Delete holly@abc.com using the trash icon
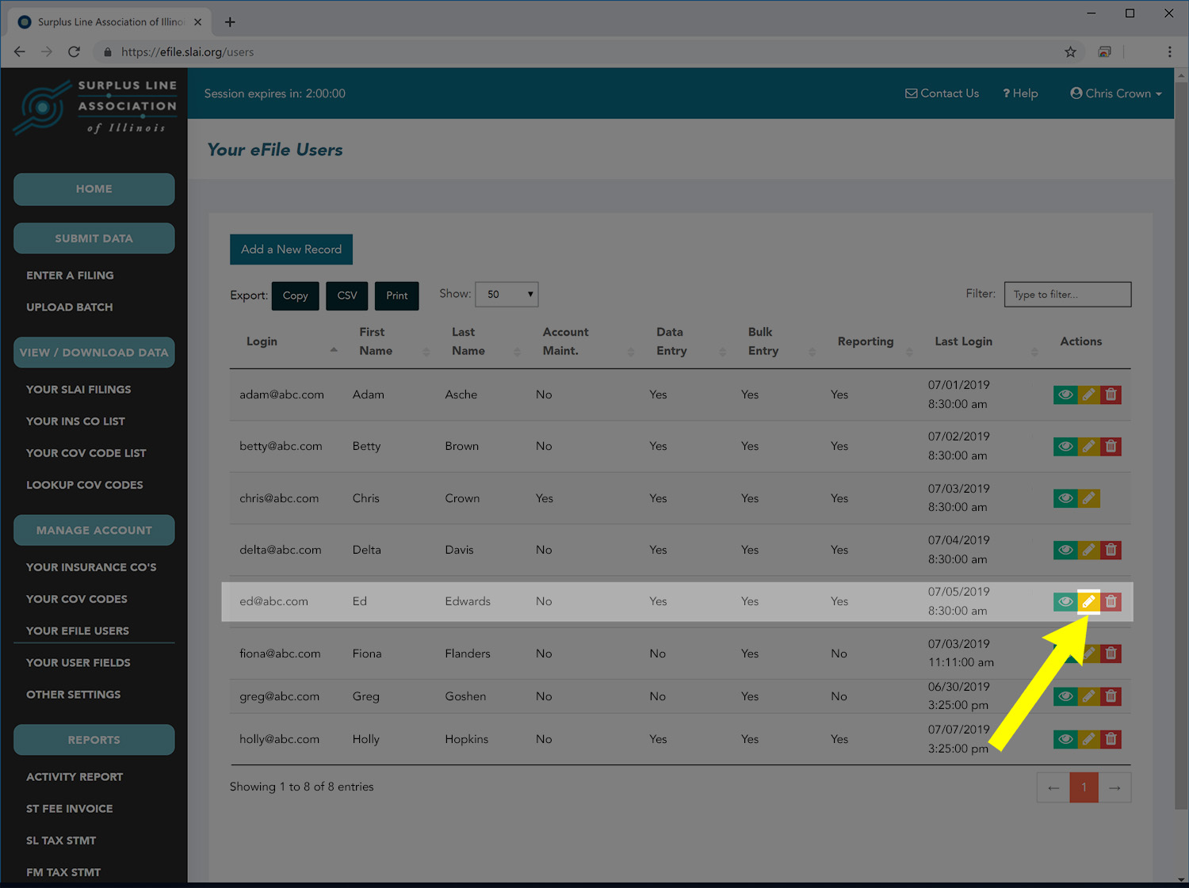Screen dimensions: 1189x888 (1111, 739)
